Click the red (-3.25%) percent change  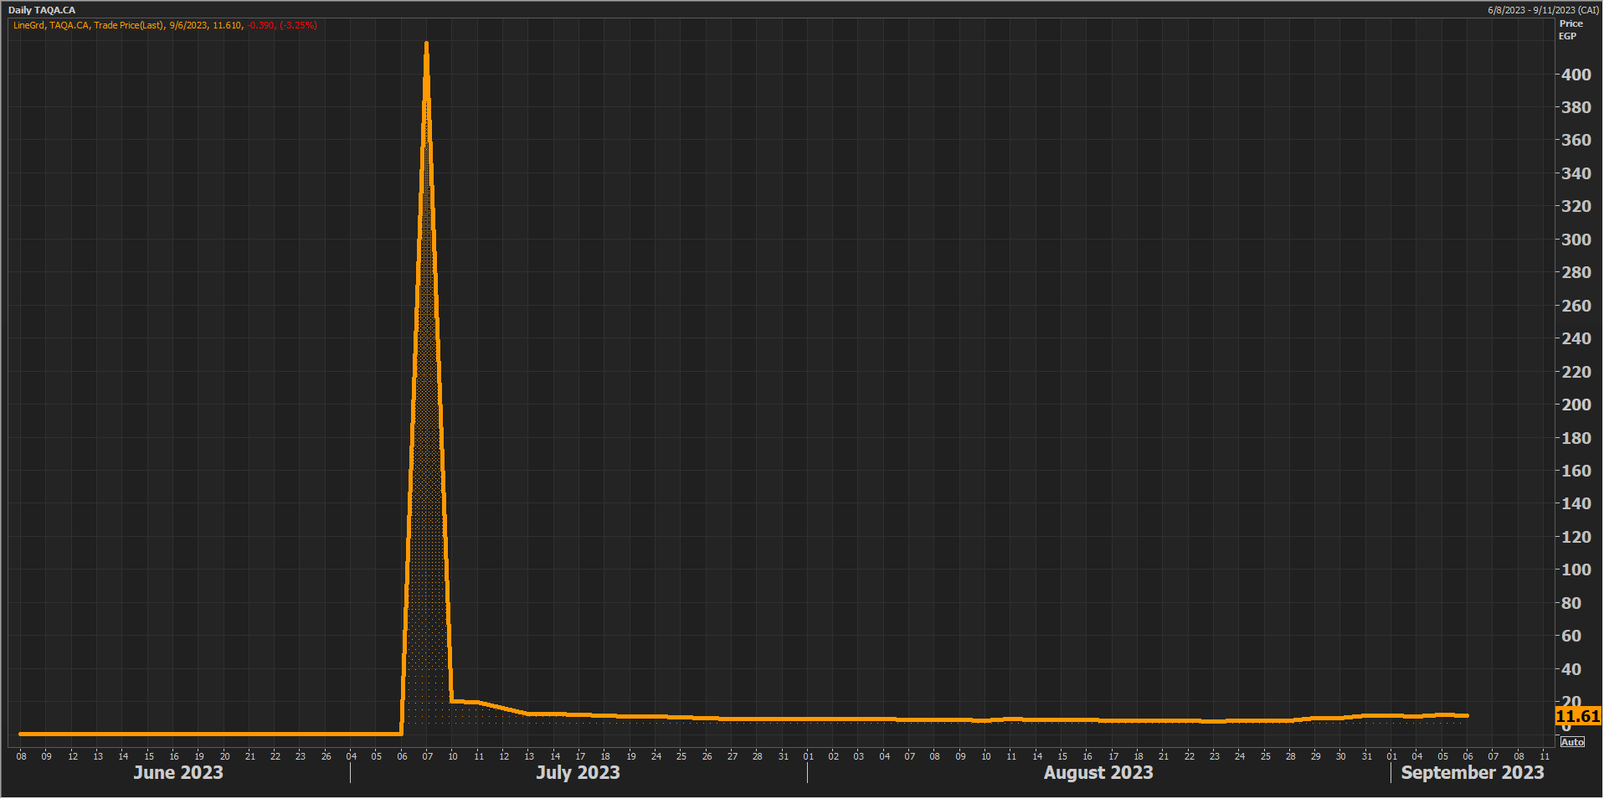[x=298, y=25]
